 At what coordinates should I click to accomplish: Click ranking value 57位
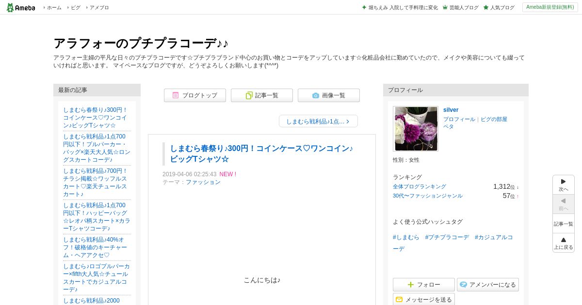(x=509, y=196)
